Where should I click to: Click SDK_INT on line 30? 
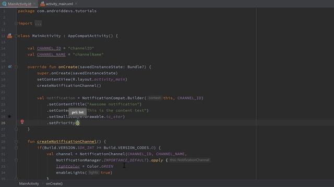coord(86,148)
